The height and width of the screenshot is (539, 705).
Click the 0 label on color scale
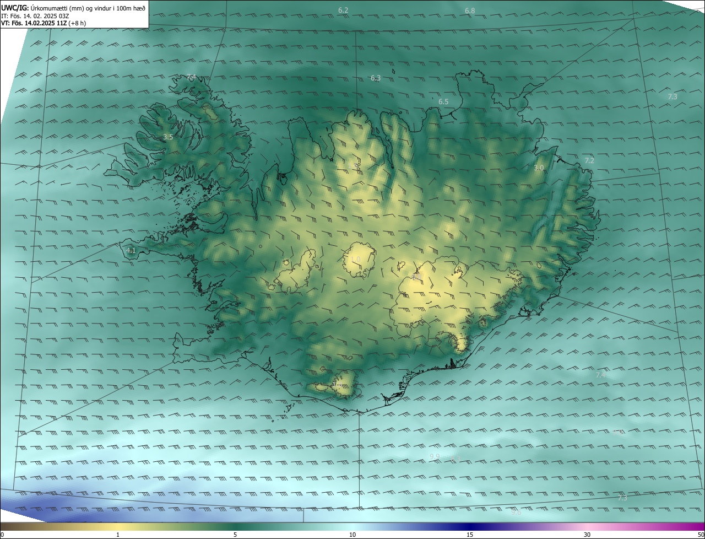pyautogui.click(x=2, y=535)
